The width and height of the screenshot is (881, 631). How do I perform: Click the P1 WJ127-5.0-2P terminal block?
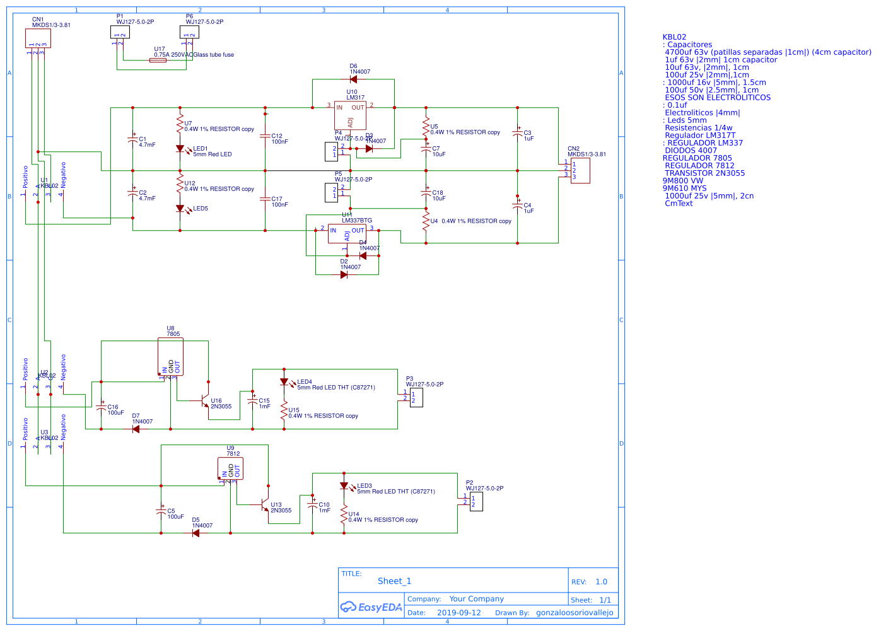pyautogui.click(x=120, y=32)
